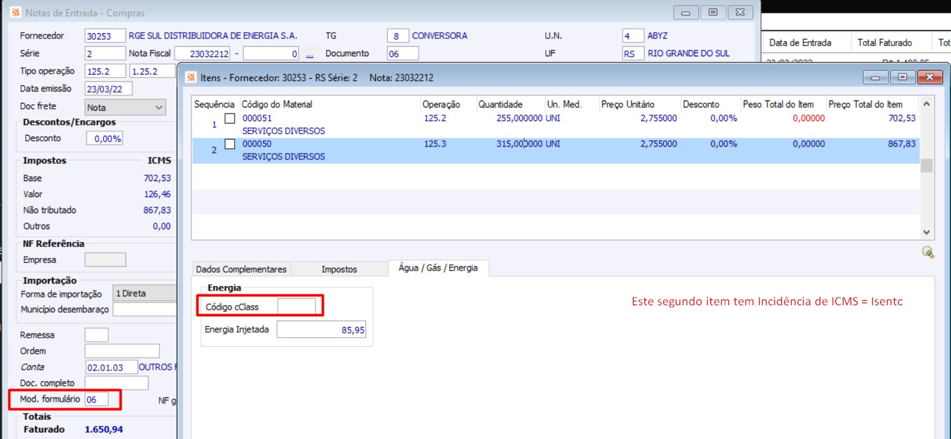951x439 pixels.
Task: Select item row 000050 code text
Action: click(x=257, y=144)
